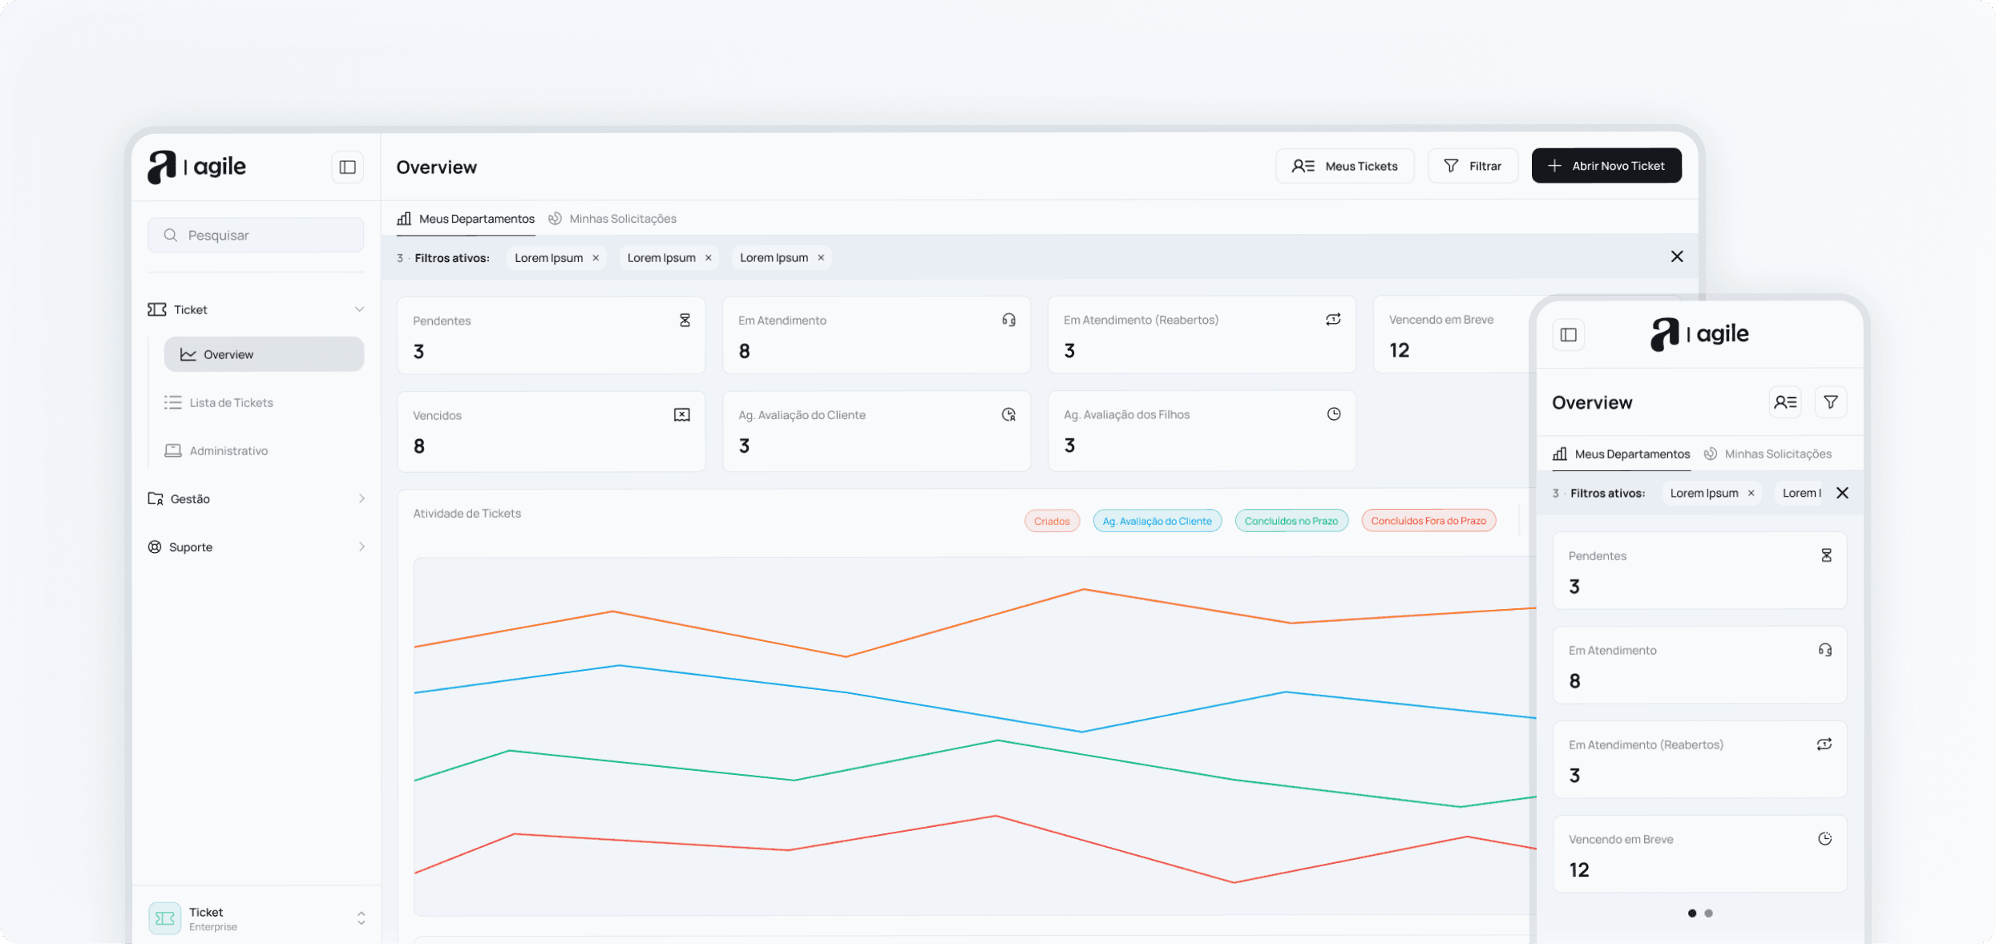Collapse the Ticket menu section

tap(359, 309)
